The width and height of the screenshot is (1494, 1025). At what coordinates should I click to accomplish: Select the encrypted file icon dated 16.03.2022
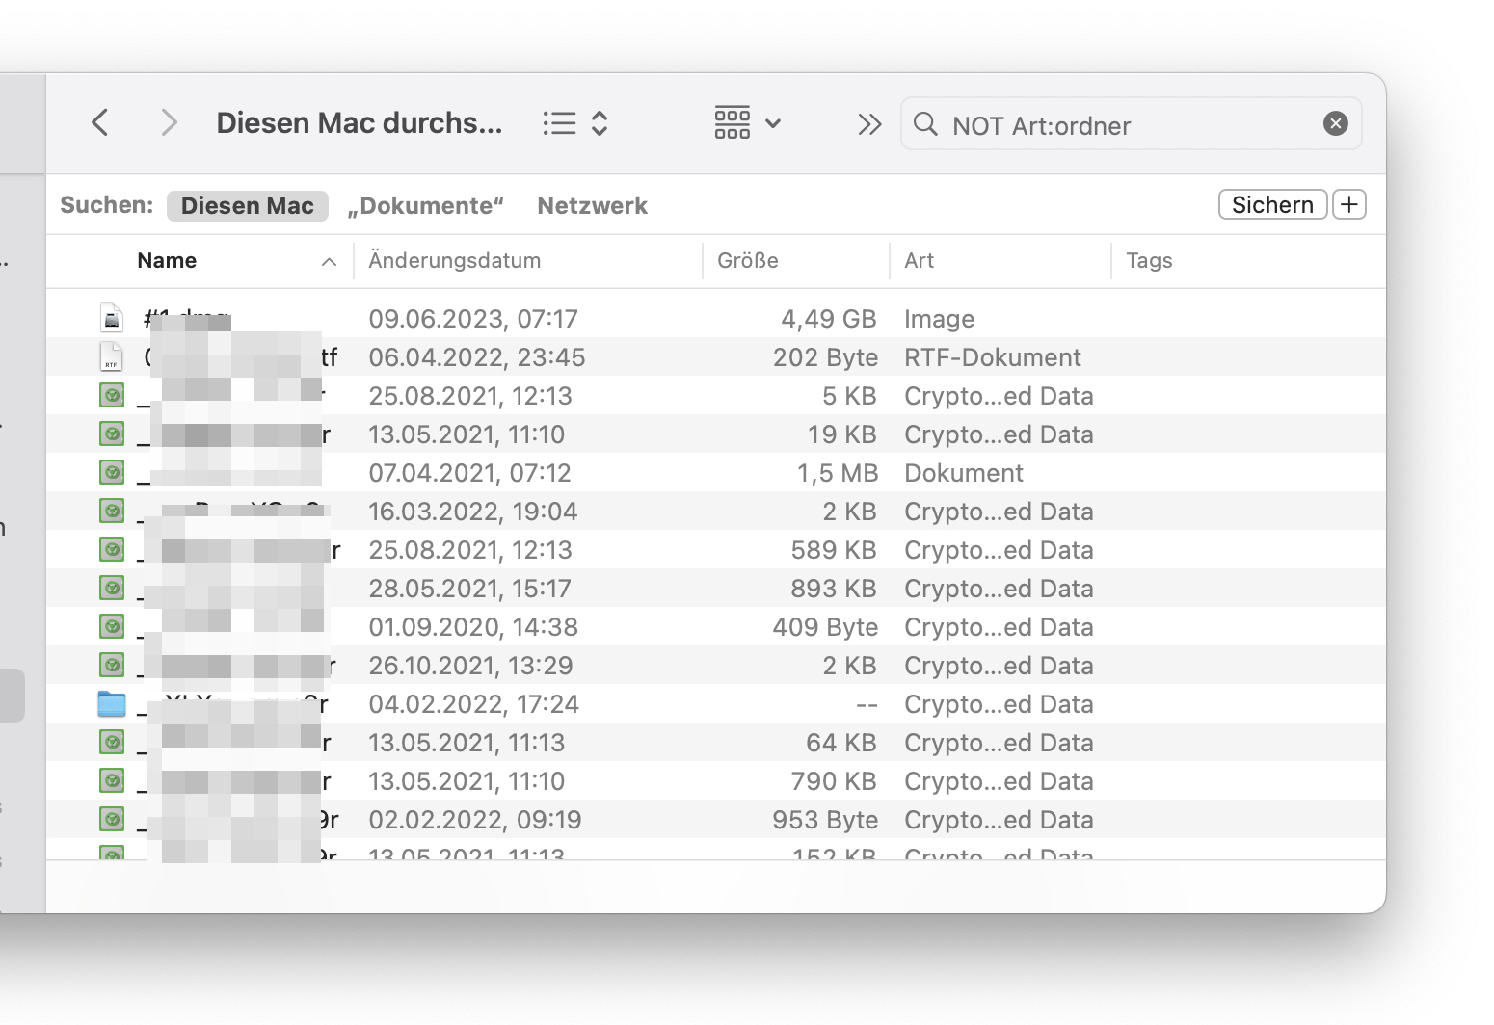(x=112, y=512)
